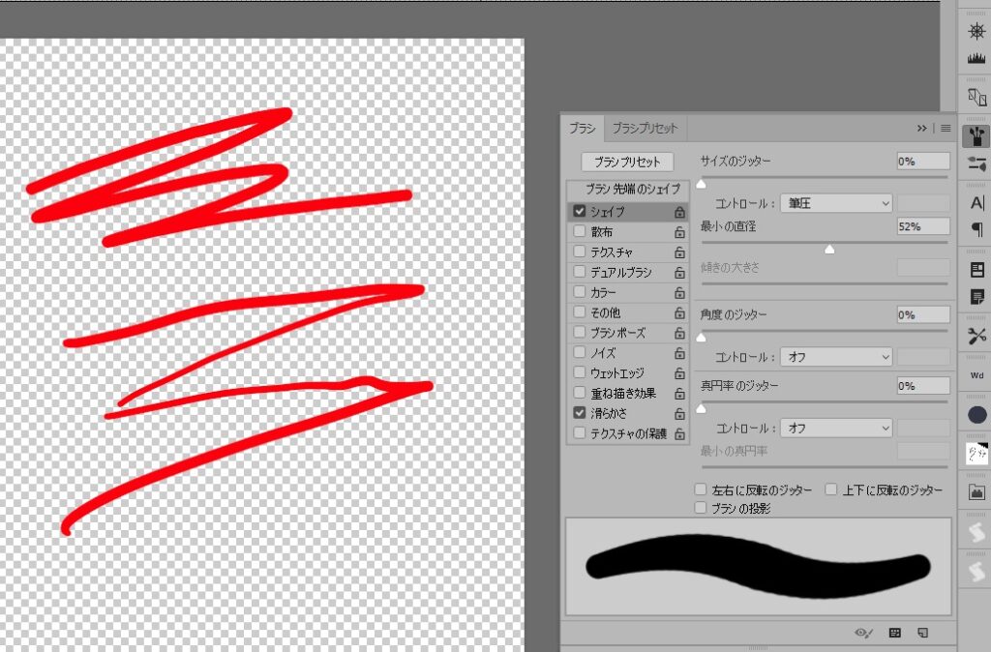Switch to the ブラシプリセット tab
991x652 pixels.
coord(646,128)
